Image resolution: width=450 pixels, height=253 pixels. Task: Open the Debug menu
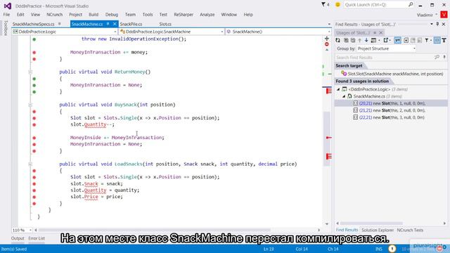(112, 15)
